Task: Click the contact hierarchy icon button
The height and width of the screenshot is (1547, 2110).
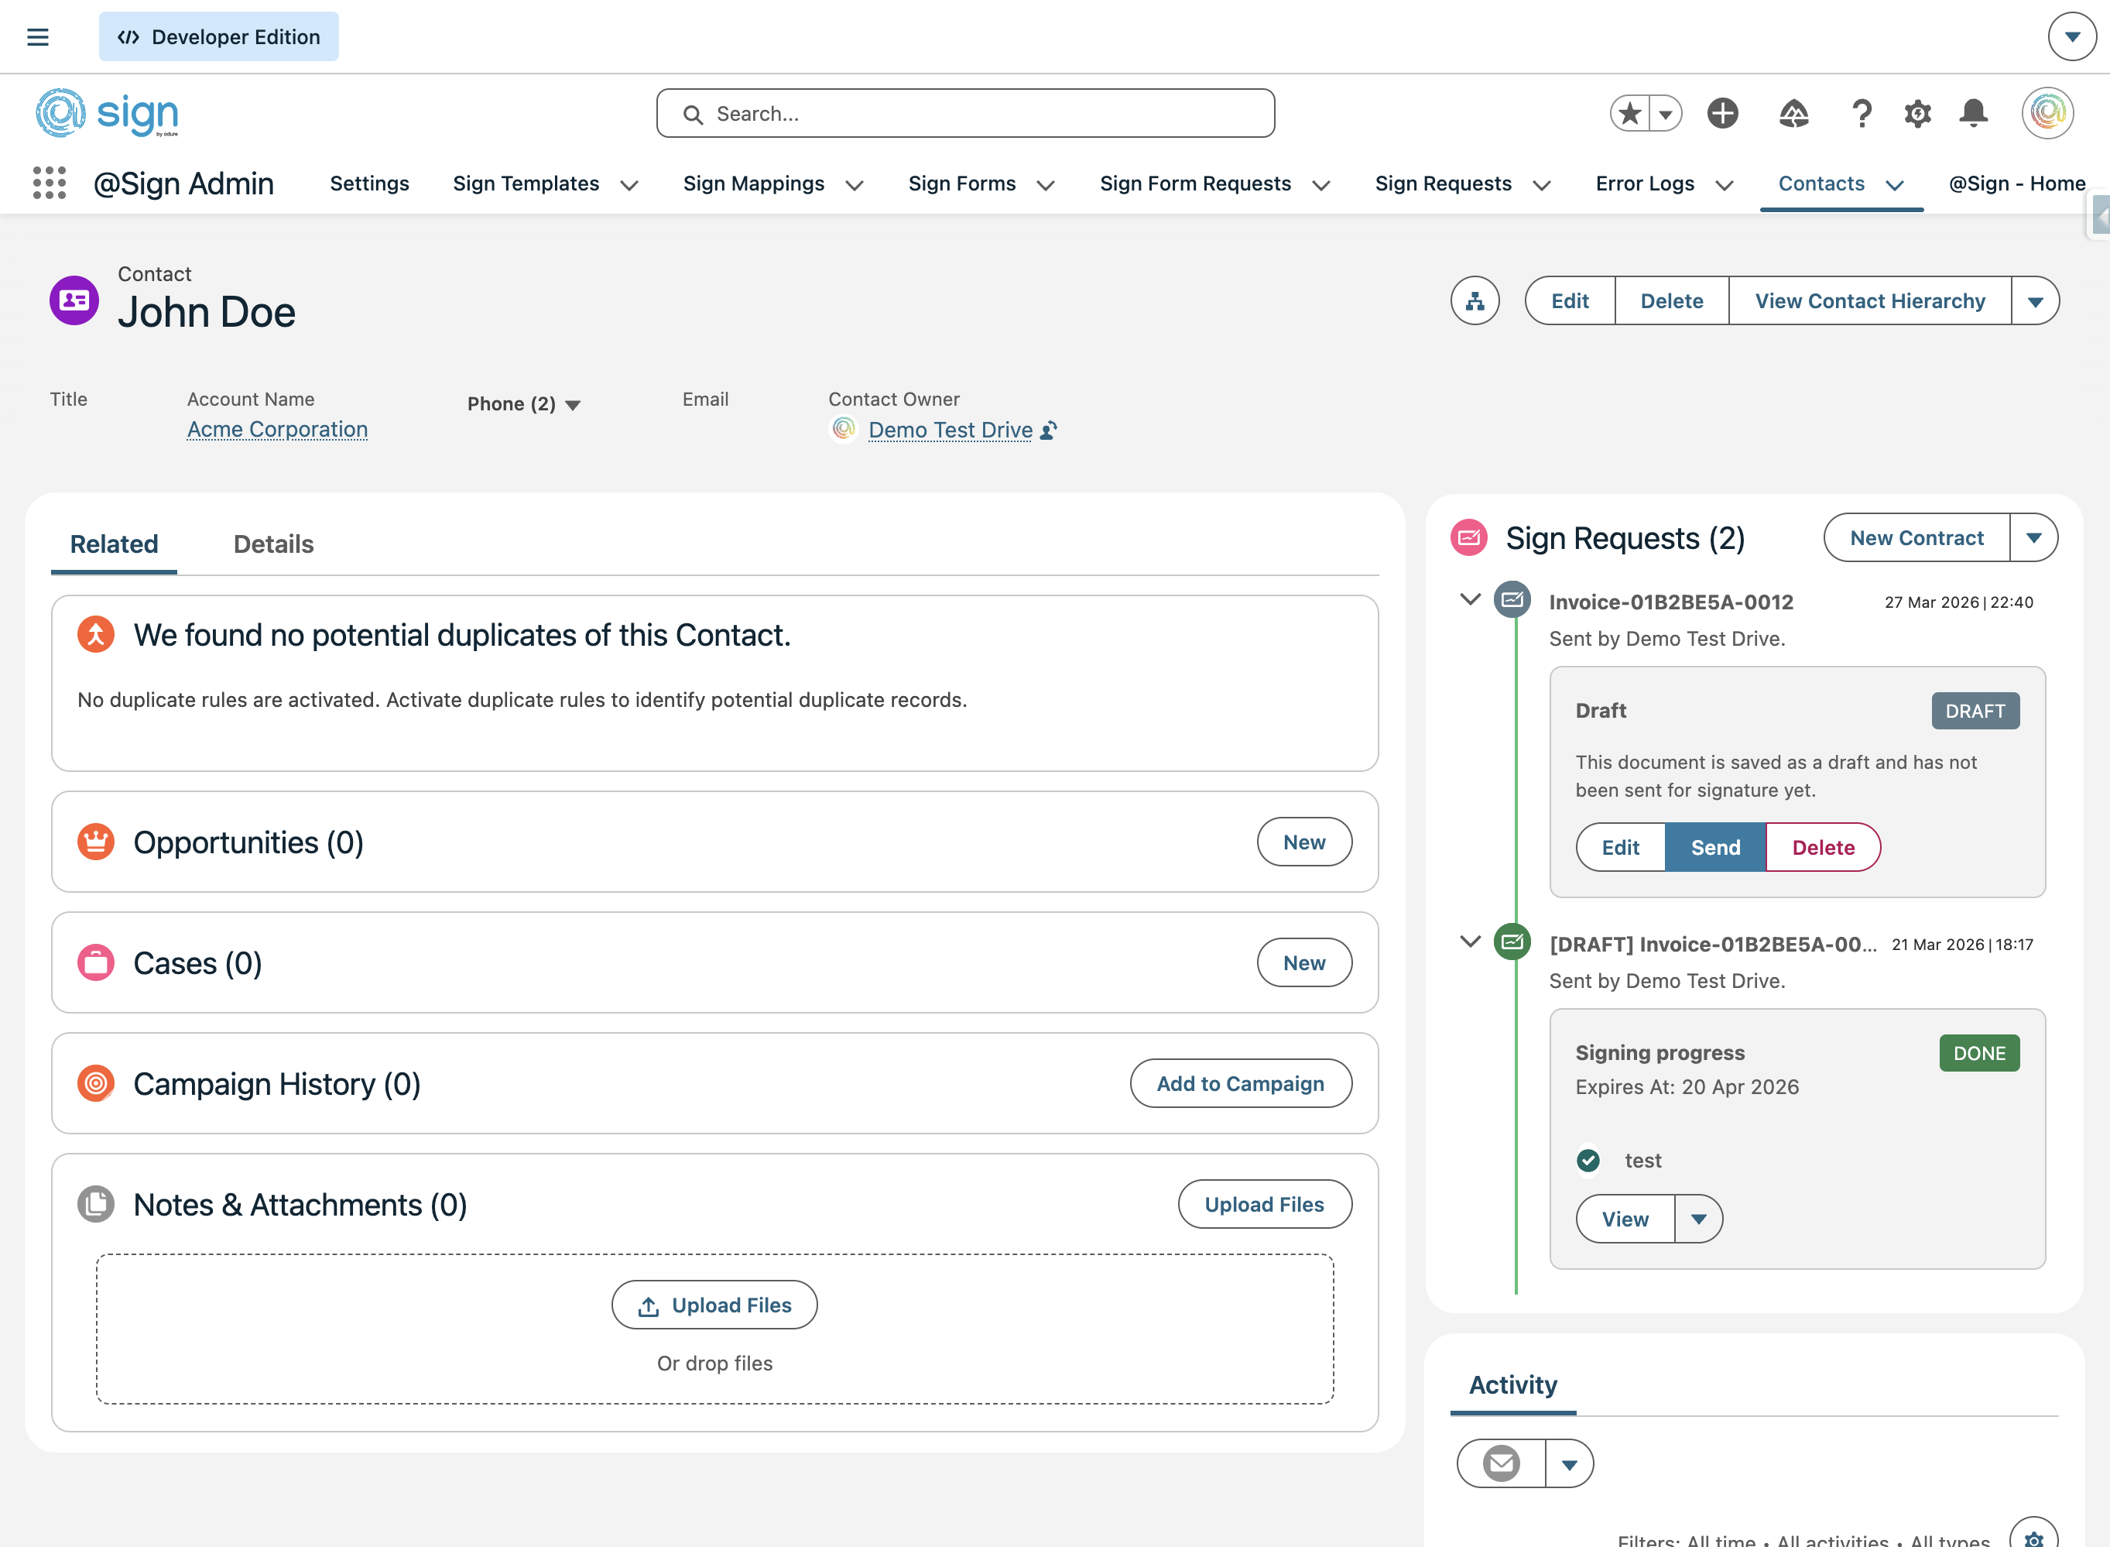Action: coord(1475,300)
